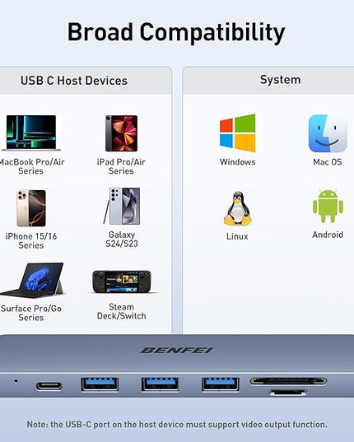
Task: Click the Galaxy S24 phone image
Action: pyautogui.click(x=122, y=206)
